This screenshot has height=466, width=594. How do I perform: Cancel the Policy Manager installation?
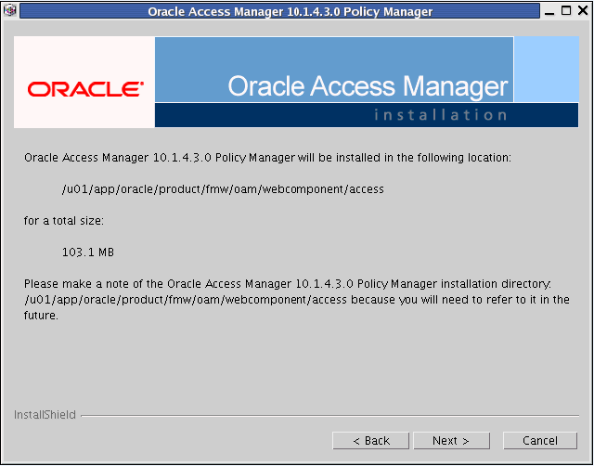[540, 441]
